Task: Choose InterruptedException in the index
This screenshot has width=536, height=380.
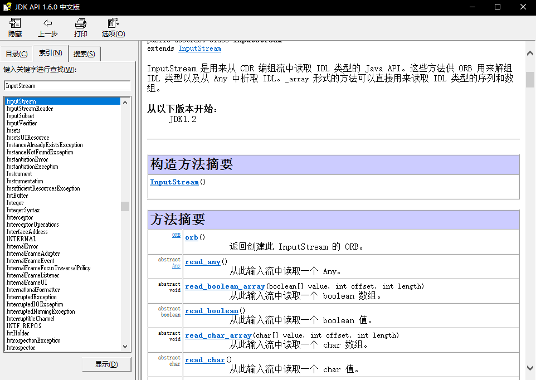Action: (31, 297)
